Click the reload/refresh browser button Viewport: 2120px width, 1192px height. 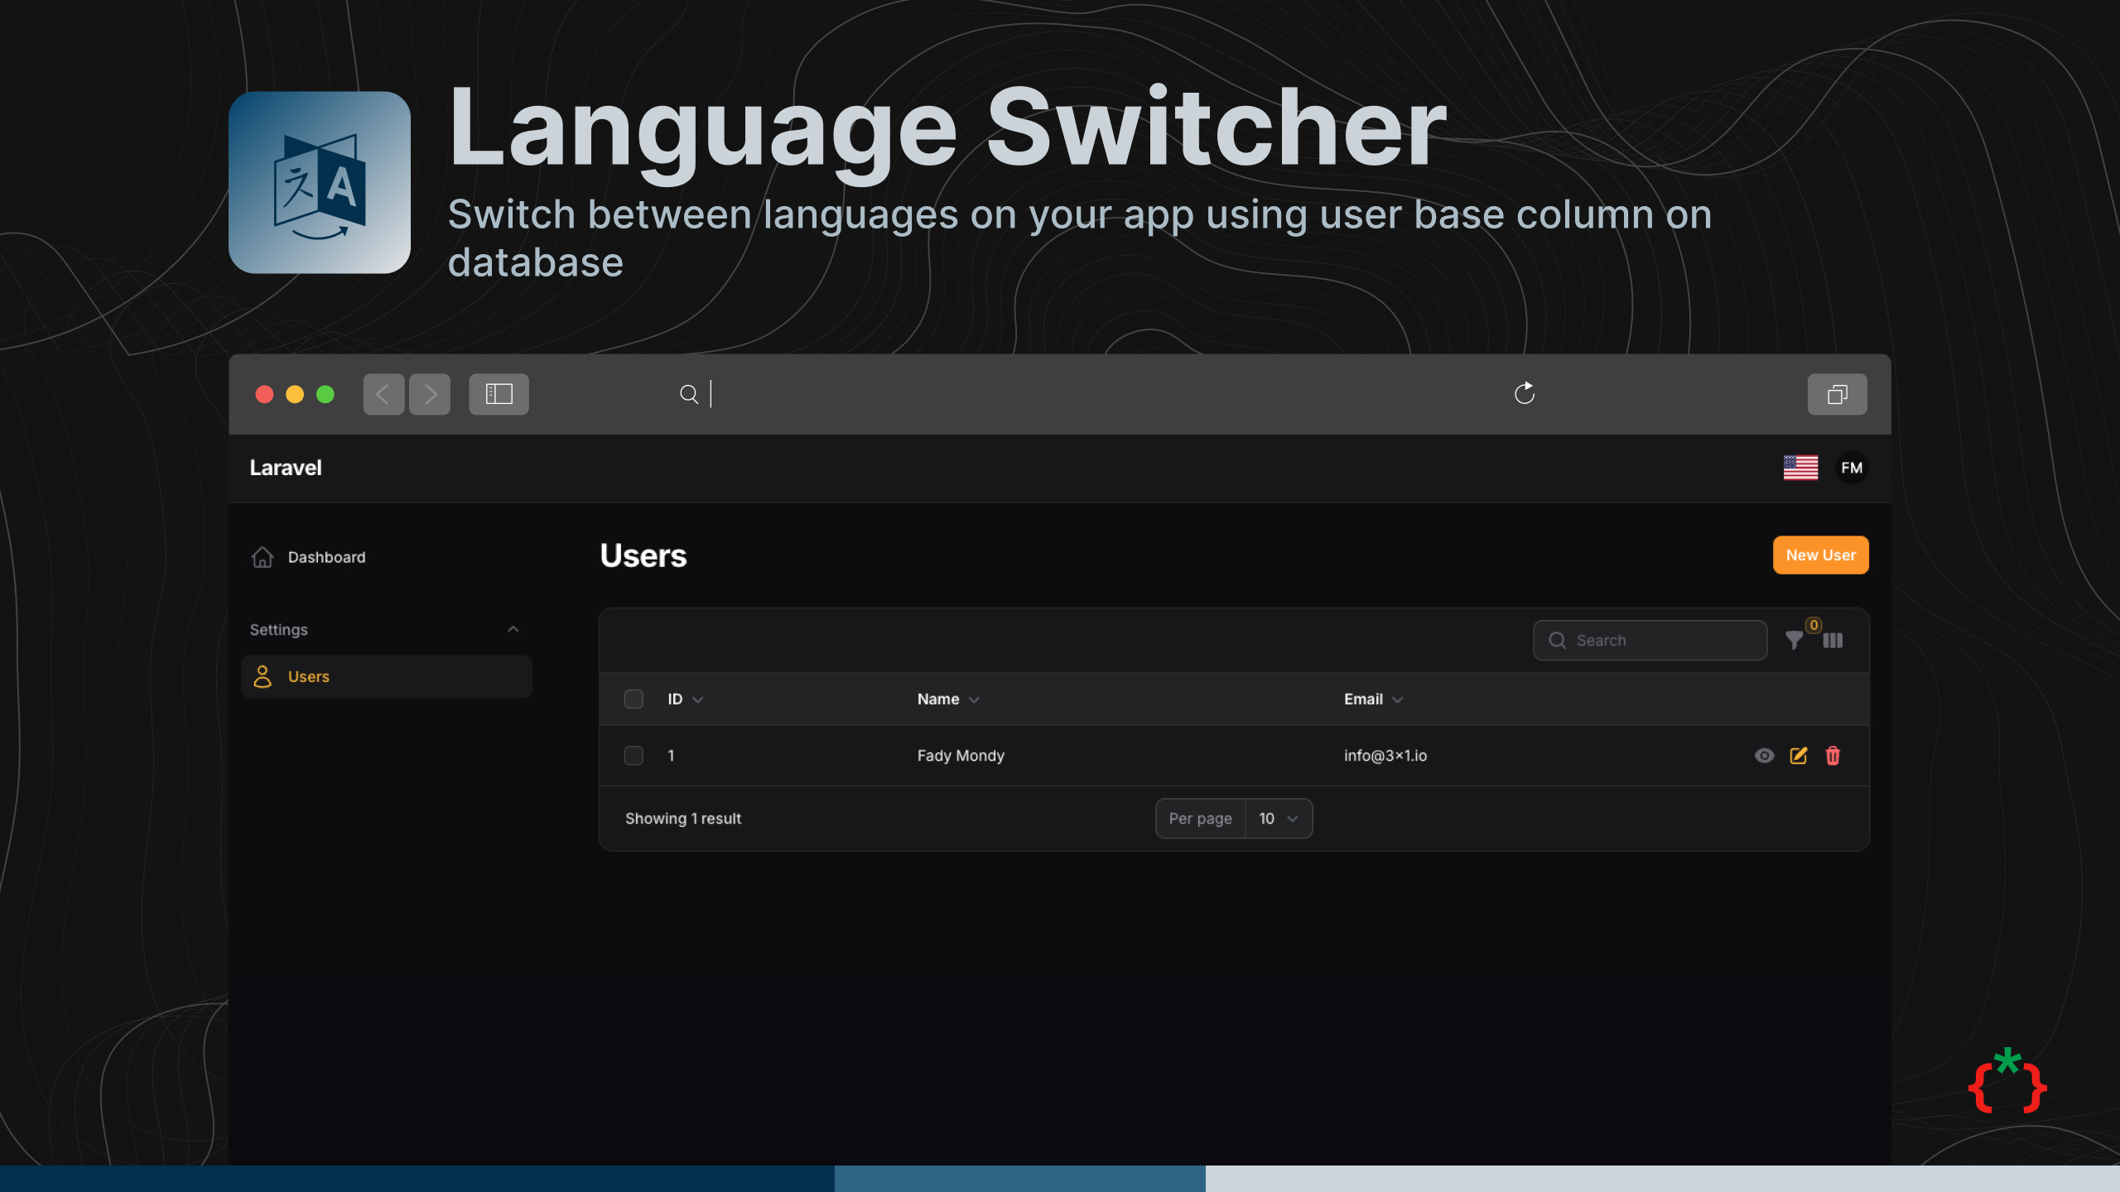1523,393
